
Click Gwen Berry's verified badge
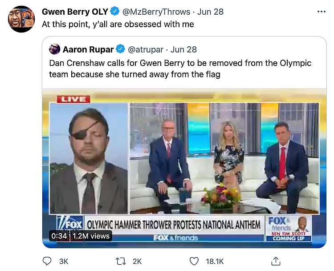pyautogui.click(x=114, y=12)
